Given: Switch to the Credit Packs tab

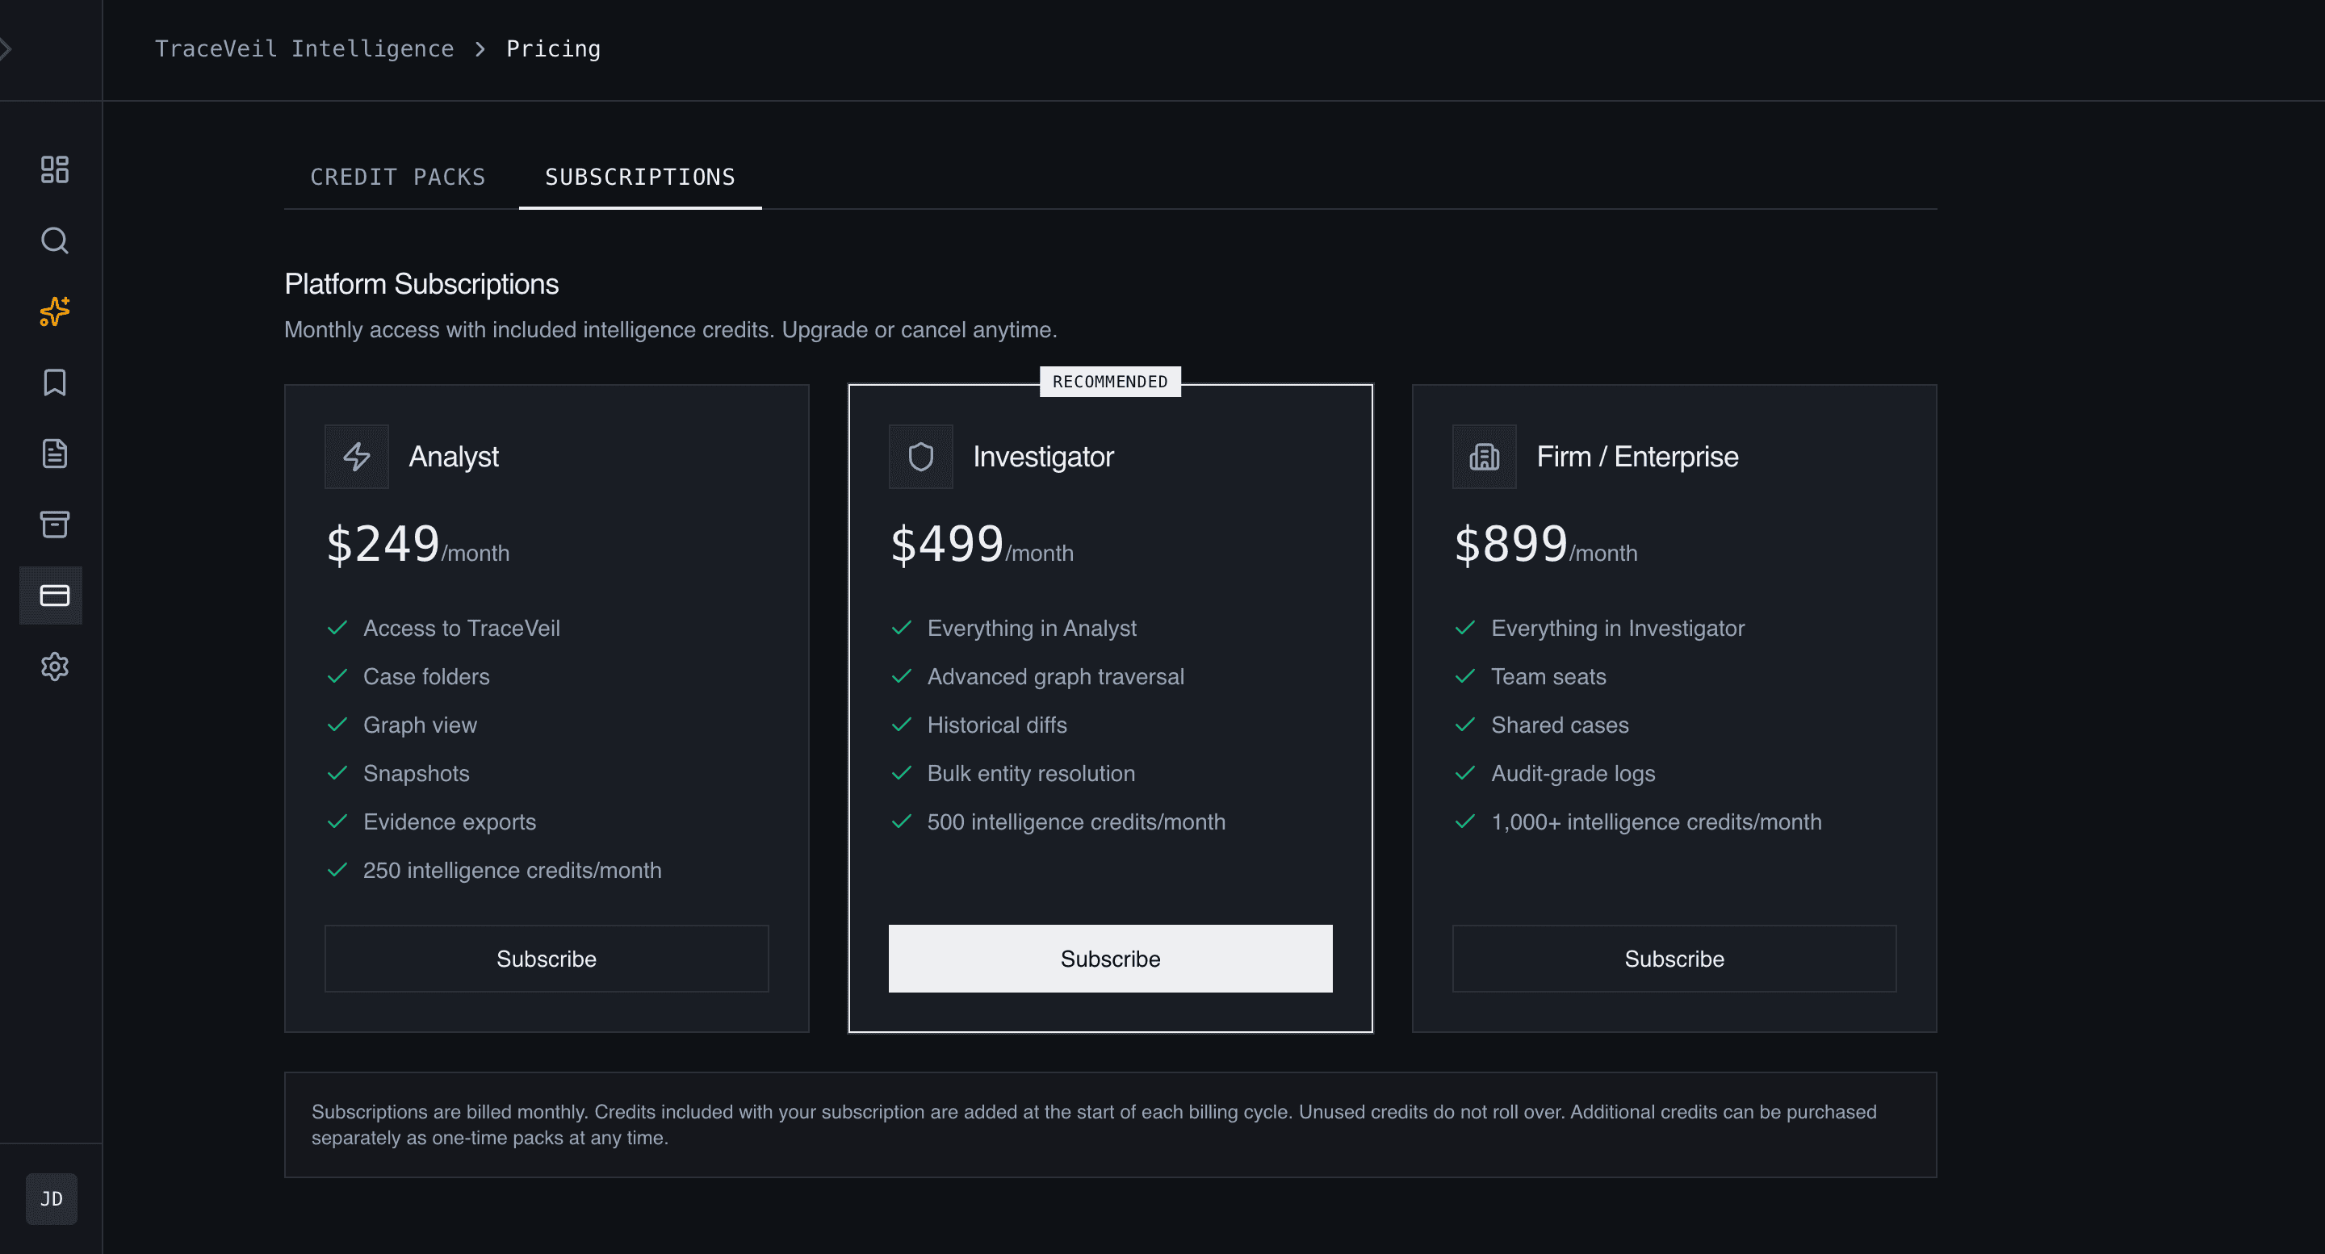Looking at the screenshot, I should [398, 177].
